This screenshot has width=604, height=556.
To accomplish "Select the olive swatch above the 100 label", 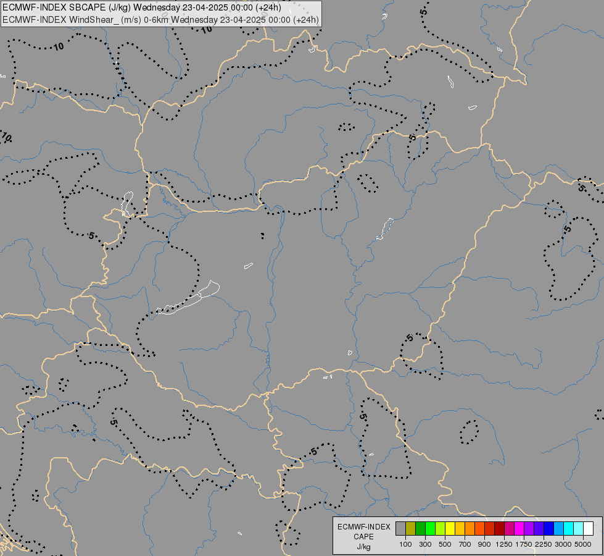I will pyautogui.click(x=411, y=528).
